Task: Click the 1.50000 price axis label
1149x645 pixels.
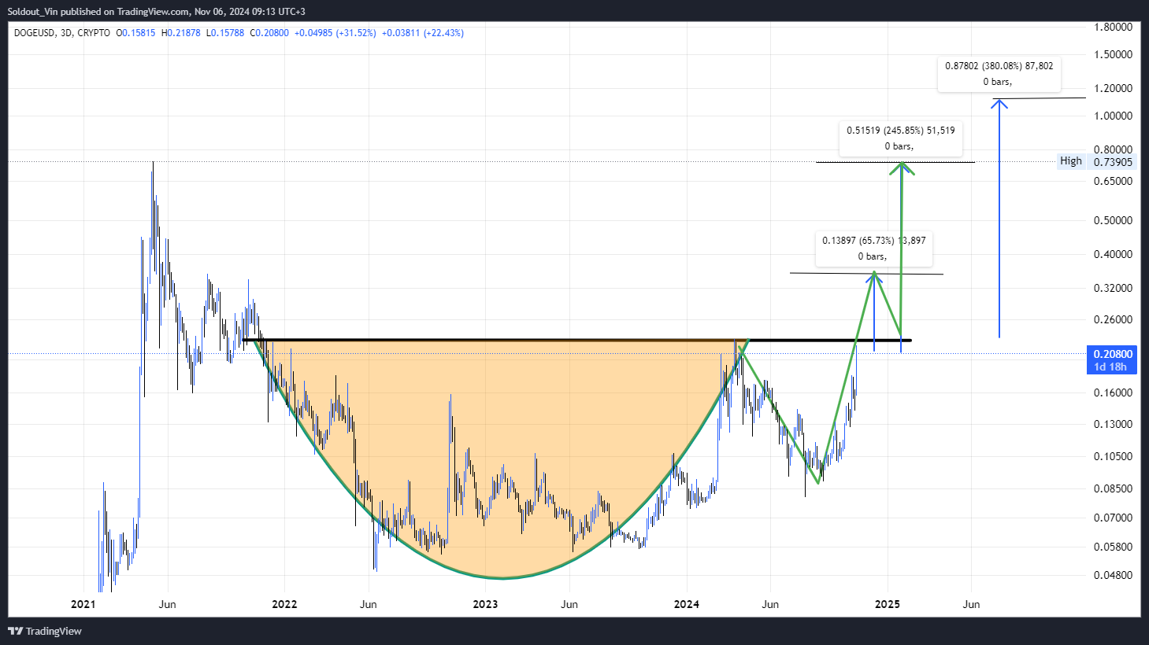Action: tap(1113, 54)
